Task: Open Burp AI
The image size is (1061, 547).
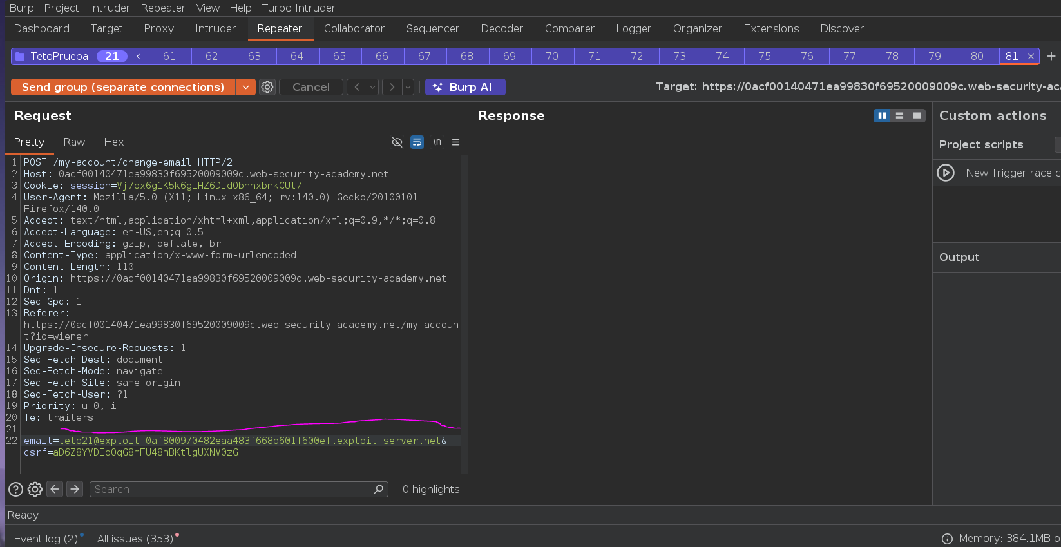Action: 465,87
